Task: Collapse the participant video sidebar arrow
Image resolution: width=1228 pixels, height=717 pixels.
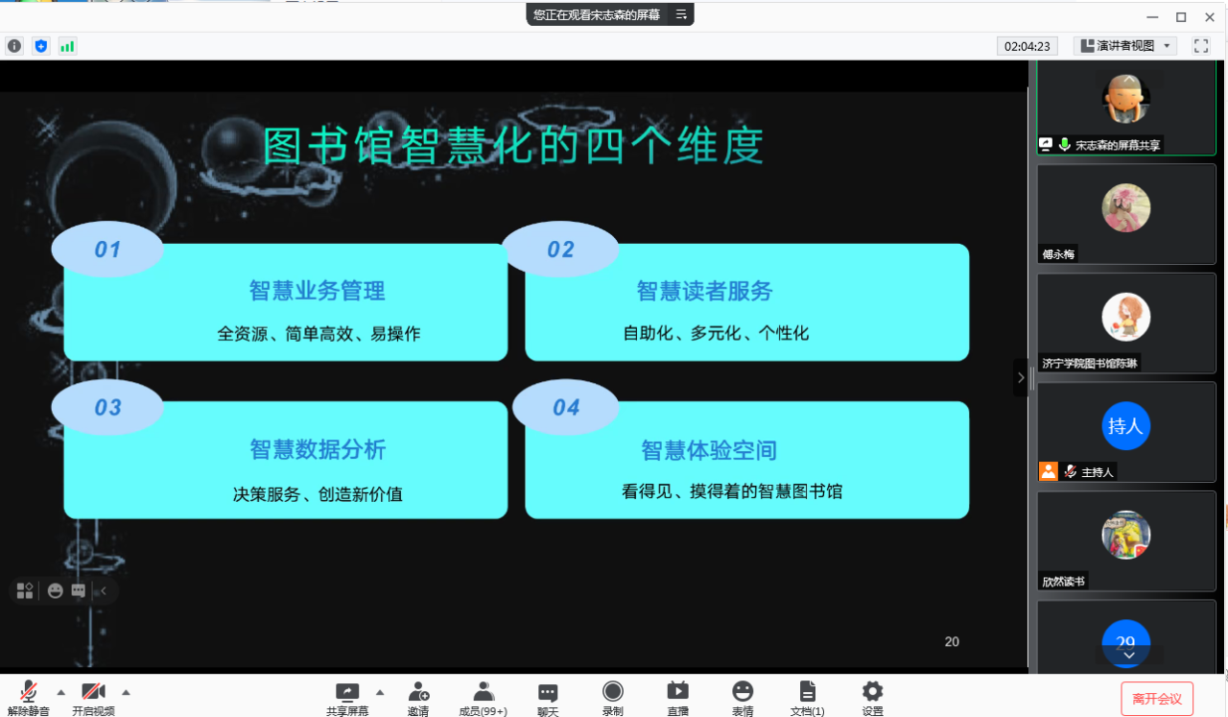Action: 1021,378
